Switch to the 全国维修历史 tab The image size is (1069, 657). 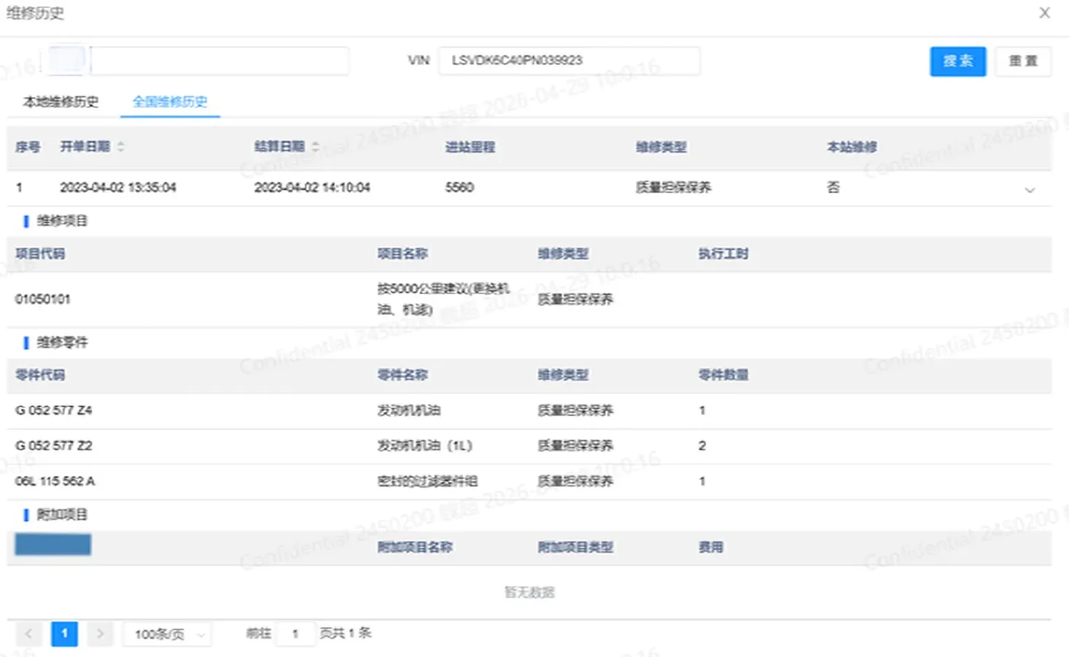[x=169, y=102]
